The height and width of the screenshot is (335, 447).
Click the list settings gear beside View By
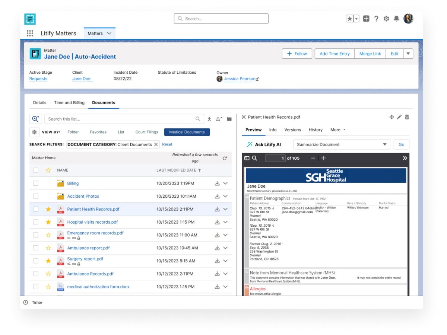pos(34,132)
